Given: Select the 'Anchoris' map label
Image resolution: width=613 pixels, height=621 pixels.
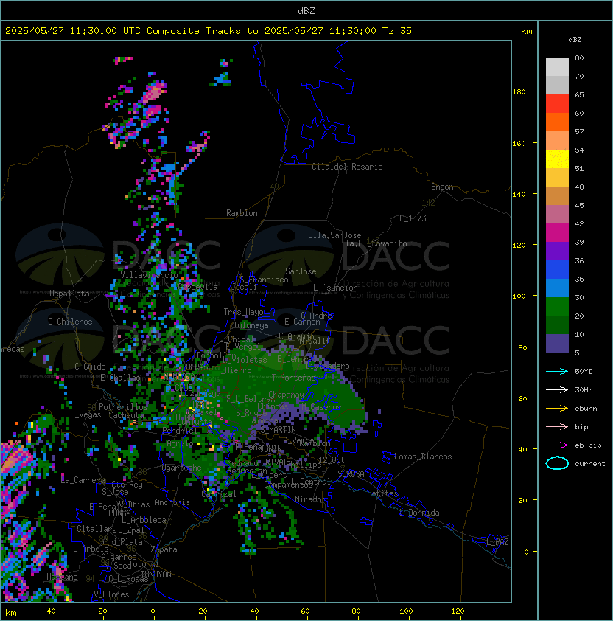Looking at the screenshot, I should tap(172, 502).
